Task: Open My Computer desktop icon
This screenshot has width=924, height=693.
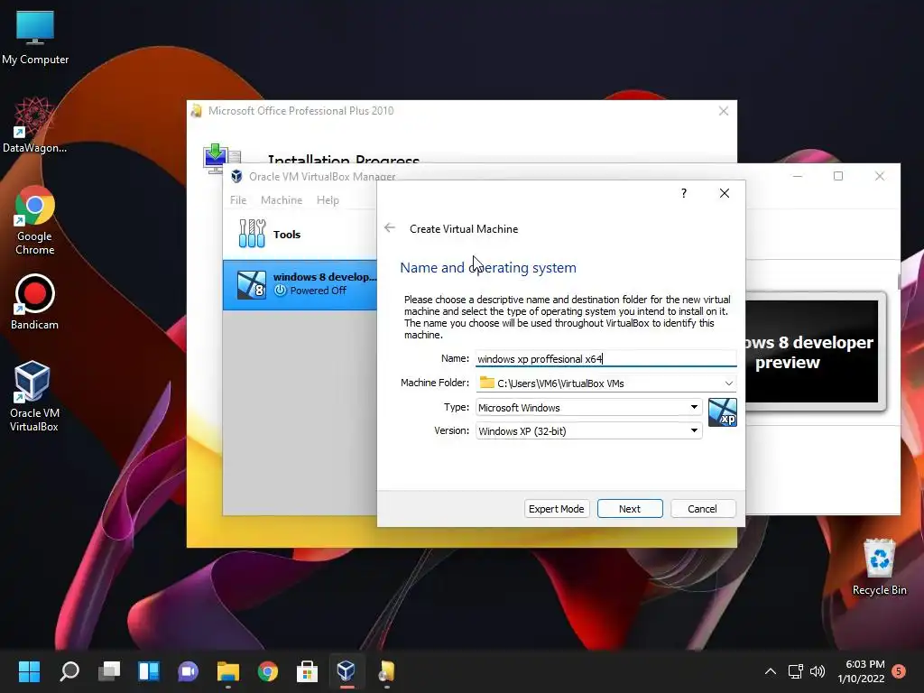Action: tap(35, 38)
